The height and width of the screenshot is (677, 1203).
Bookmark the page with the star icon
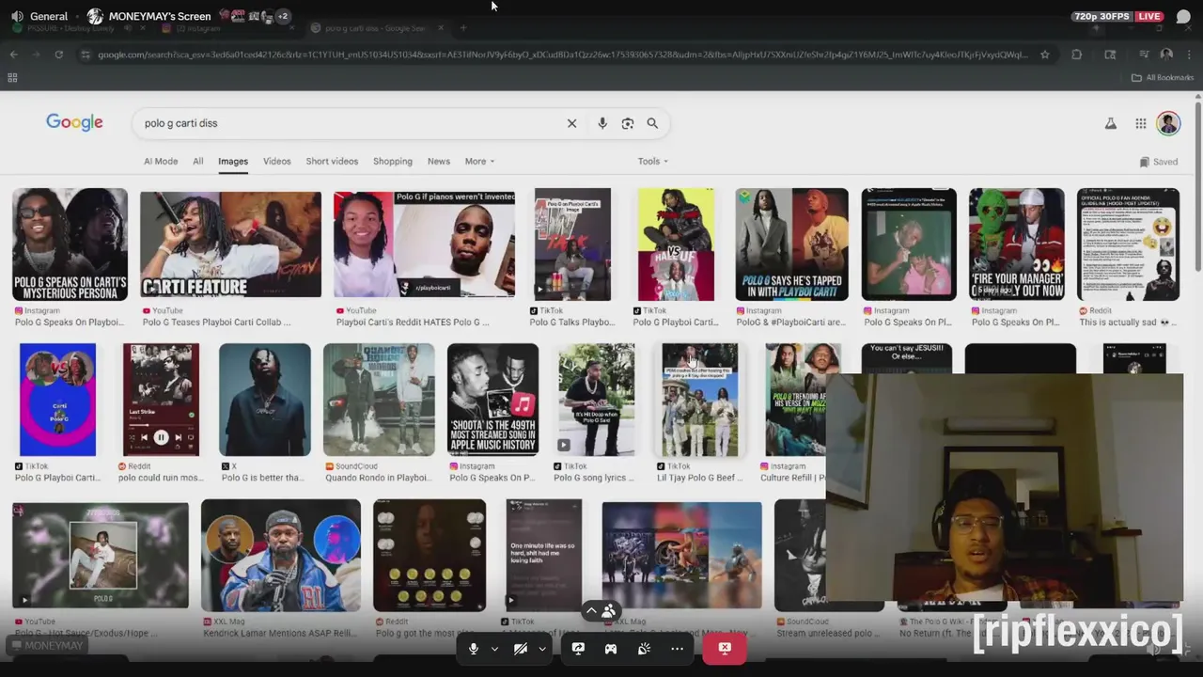click(x=1044, y=55)
